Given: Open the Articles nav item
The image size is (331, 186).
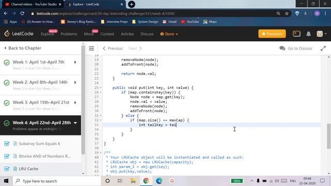Looking at the screenshot, I should pyautogui.click(x=127, y=34).
